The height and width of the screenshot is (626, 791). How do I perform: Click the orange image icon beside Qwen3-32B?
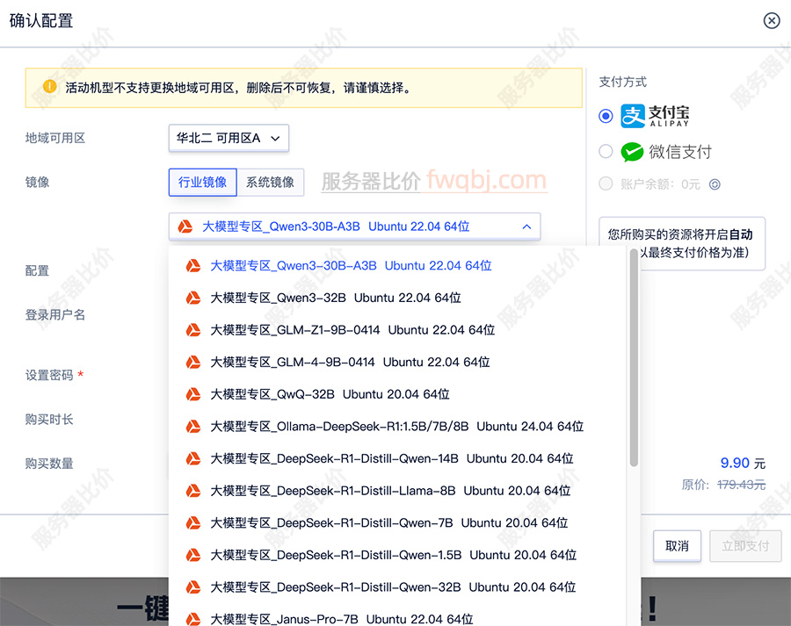[193, 298]
